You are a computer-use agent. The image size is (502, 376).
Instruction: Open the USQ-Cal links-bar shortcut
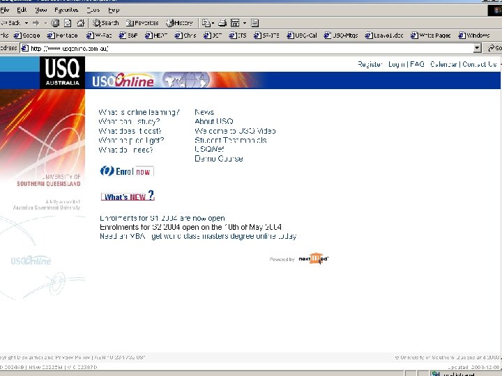pyautogui.click(x=302, y=36)
